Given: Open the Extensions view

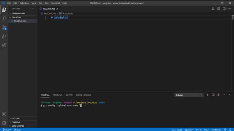Looking at the screenshot, I should (4, 45).
